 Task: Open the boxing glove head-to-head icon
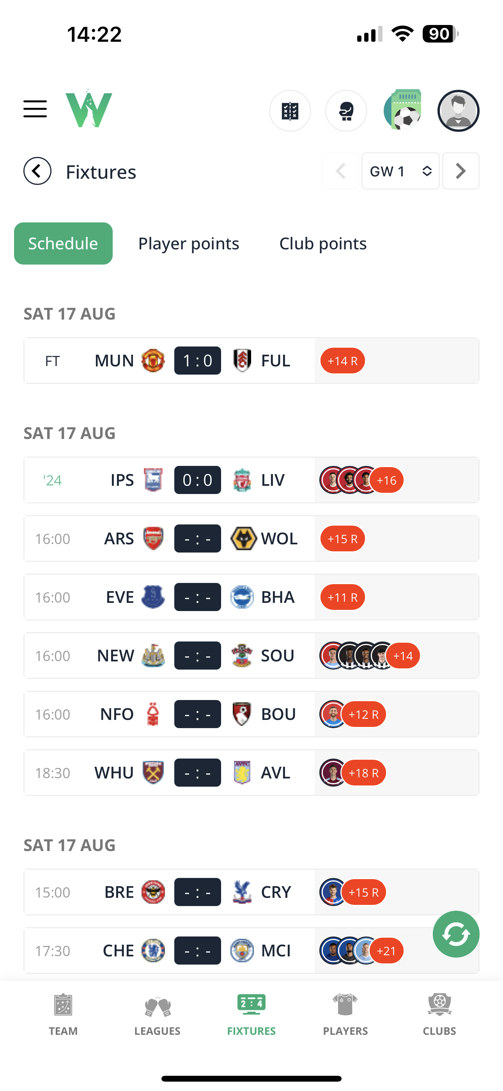(x=346, y=111)
